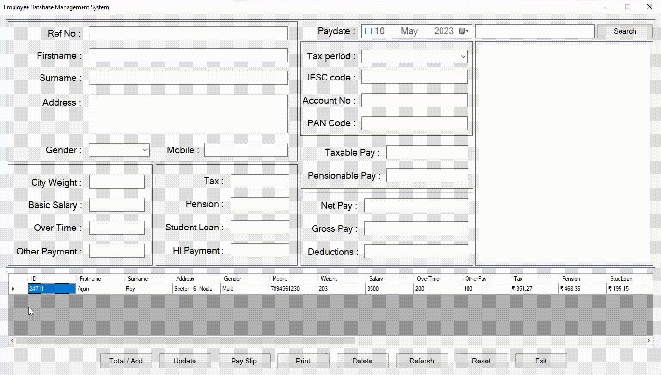Click the search text box
This screenshot has height=375, width=661.
(x=535, y=31)
